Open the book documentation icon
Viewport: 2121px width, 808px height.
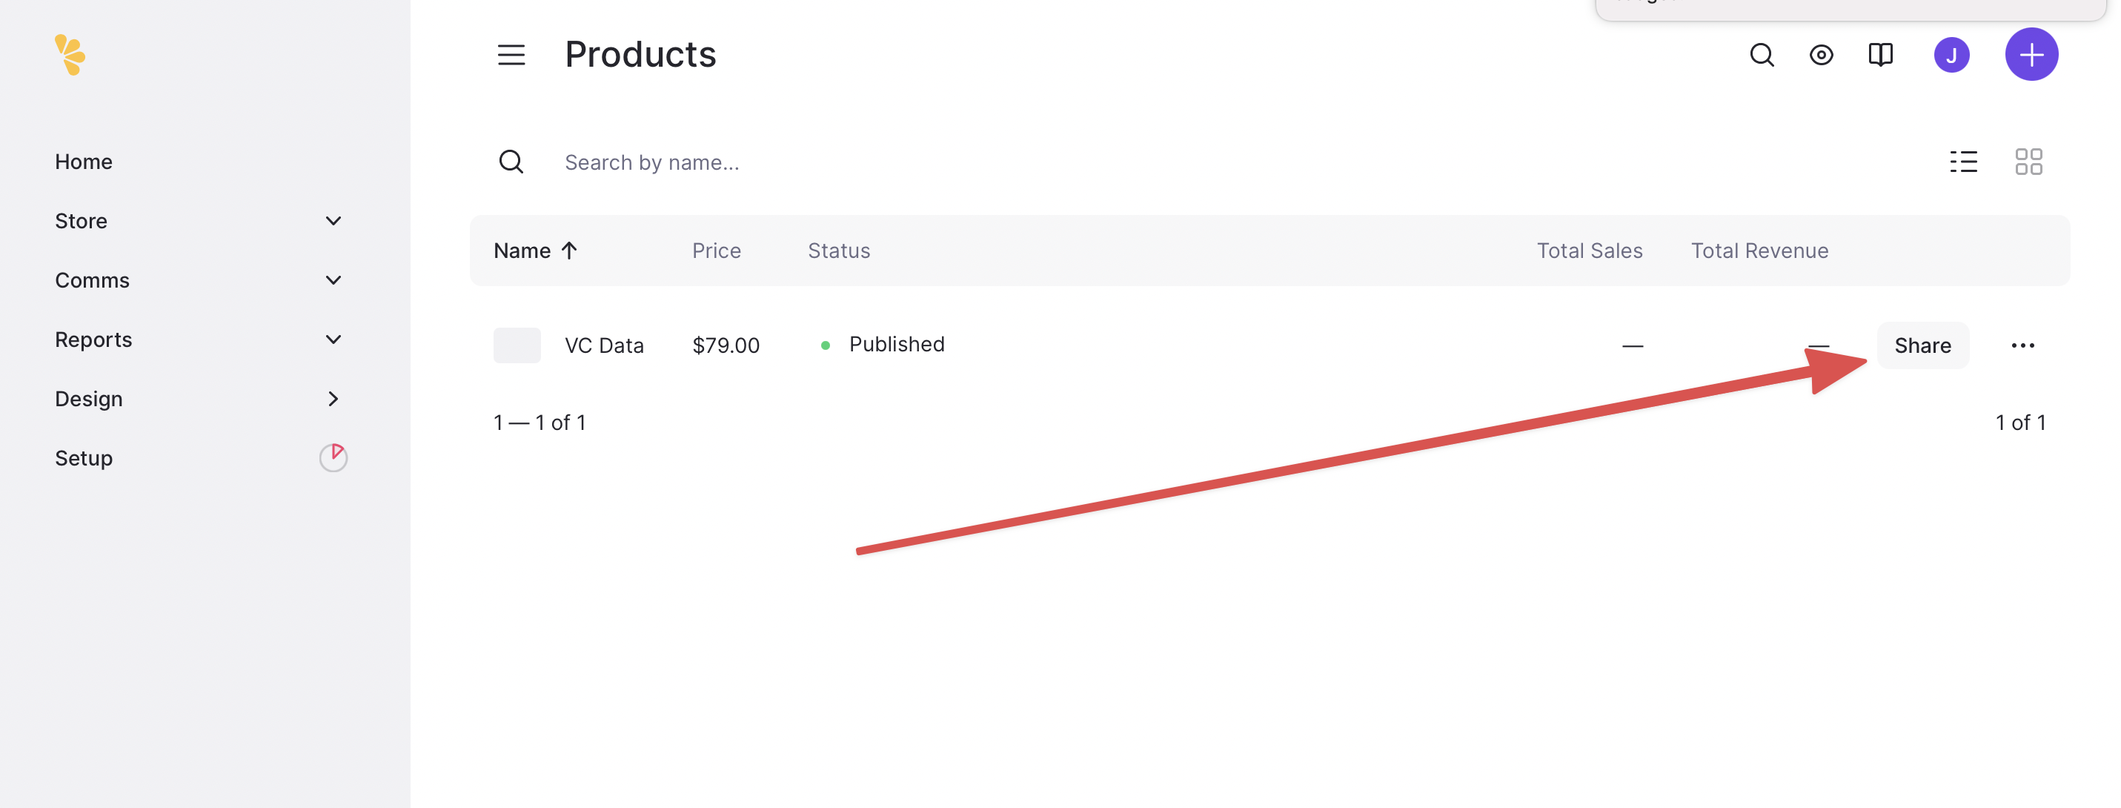(x=1879, y=55)
